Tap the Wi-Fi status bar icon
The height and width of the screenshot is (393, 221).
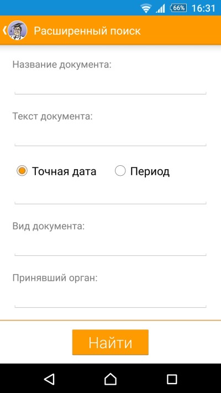(145, 8)
